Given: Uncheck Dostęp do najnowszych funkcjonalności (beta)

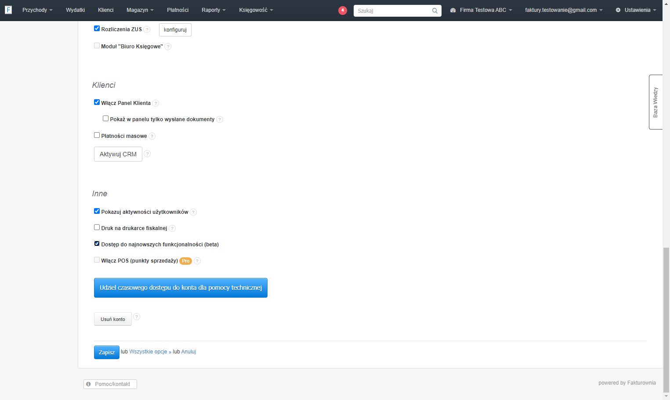Looking at the screenshot, I should [x=97, y=244].
